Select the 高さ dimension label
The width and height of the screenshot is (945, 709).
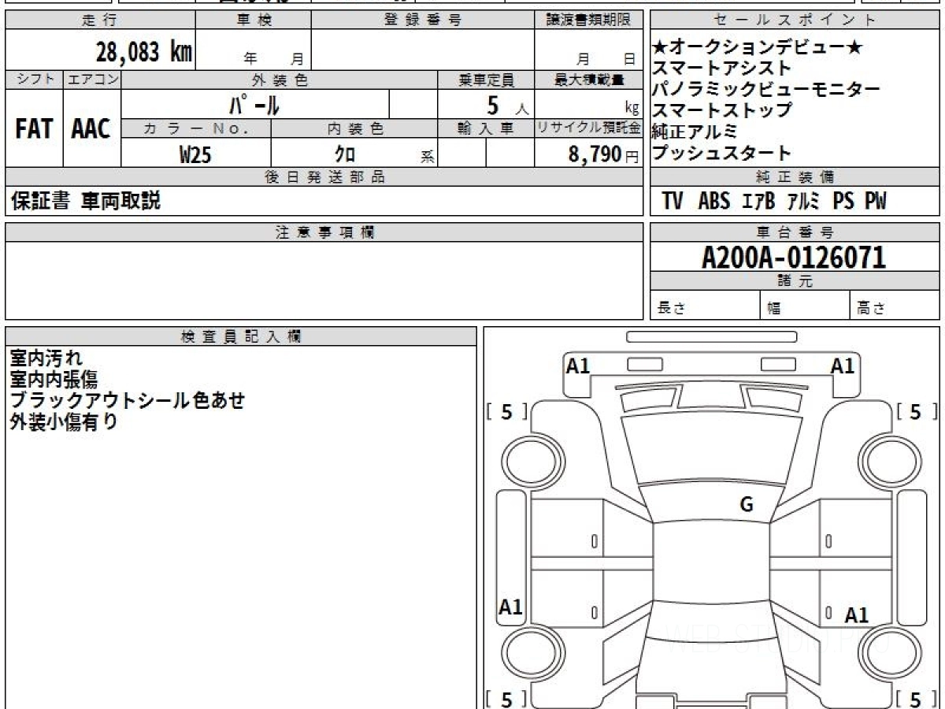871,309
